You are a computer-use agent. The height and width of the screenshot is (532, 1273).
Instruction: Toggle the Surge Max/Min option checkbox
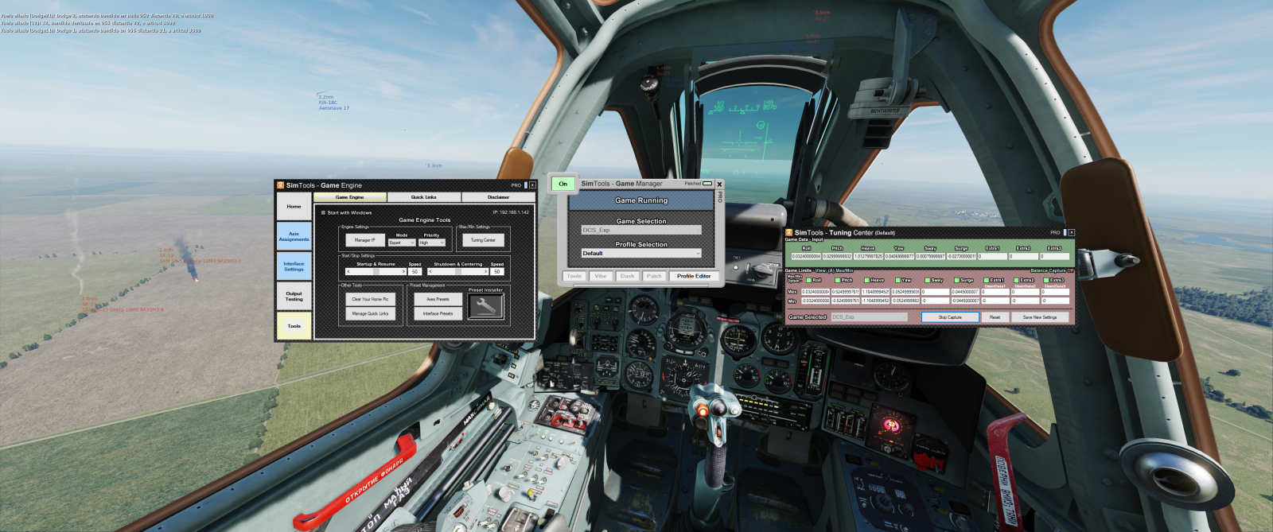957,280
